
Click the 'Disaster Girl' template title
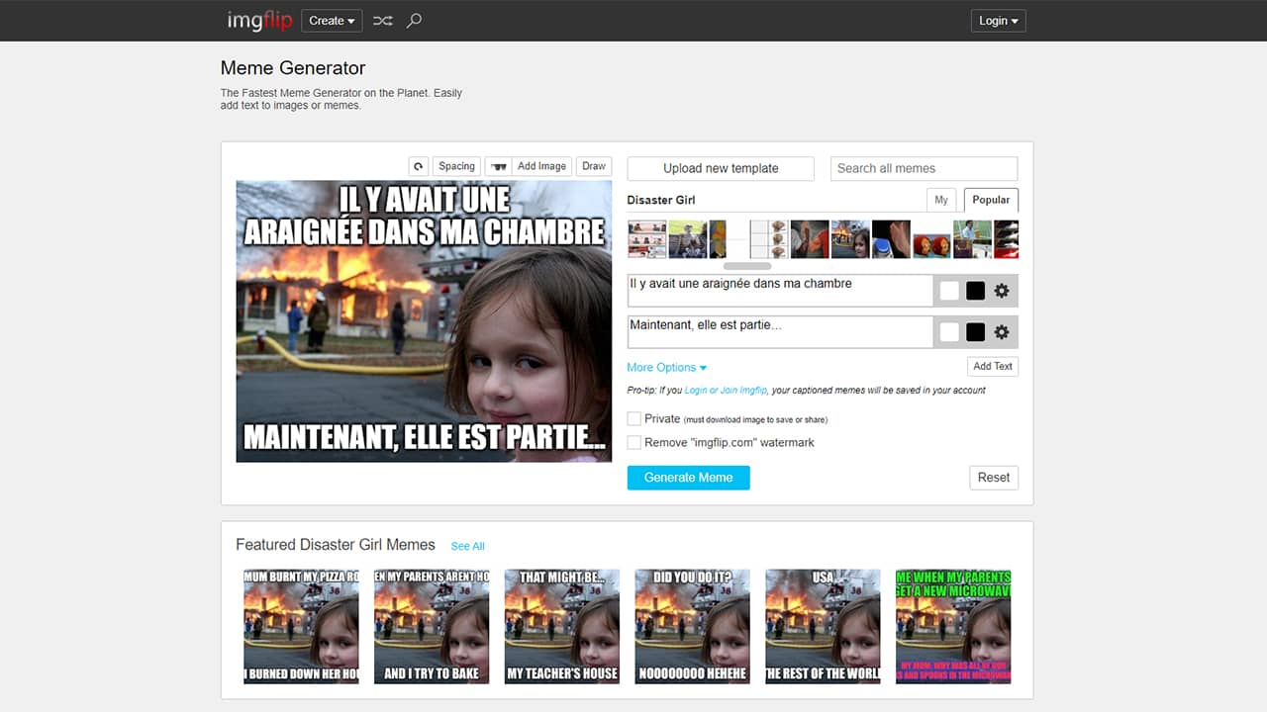coord(661,200)
